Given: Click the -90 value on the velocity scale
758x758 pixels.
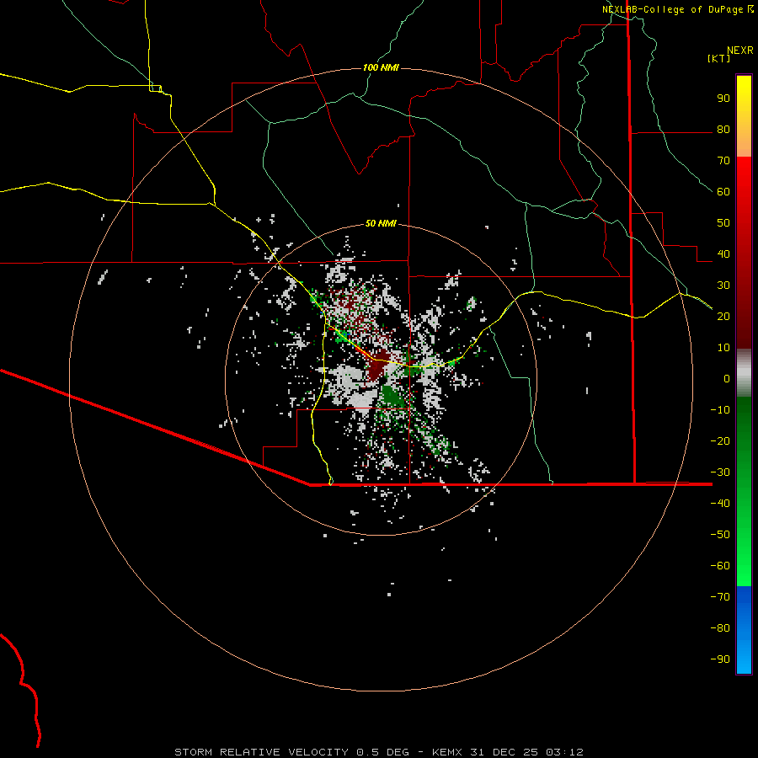Looking at the screenshot, I should pyautogui.click(x=720, y=659).
